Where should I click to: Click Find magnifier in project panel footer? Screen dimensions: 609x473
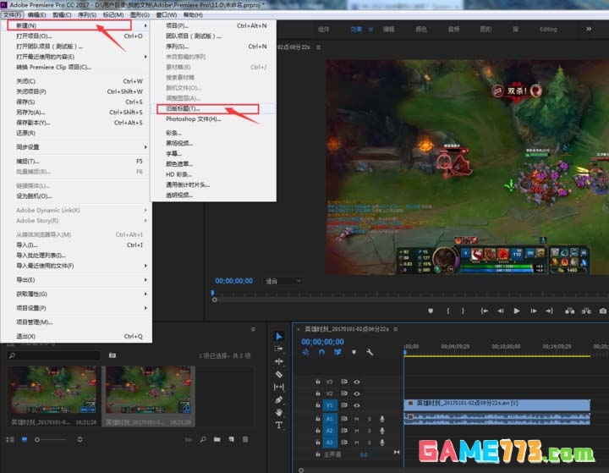[203, 439]
